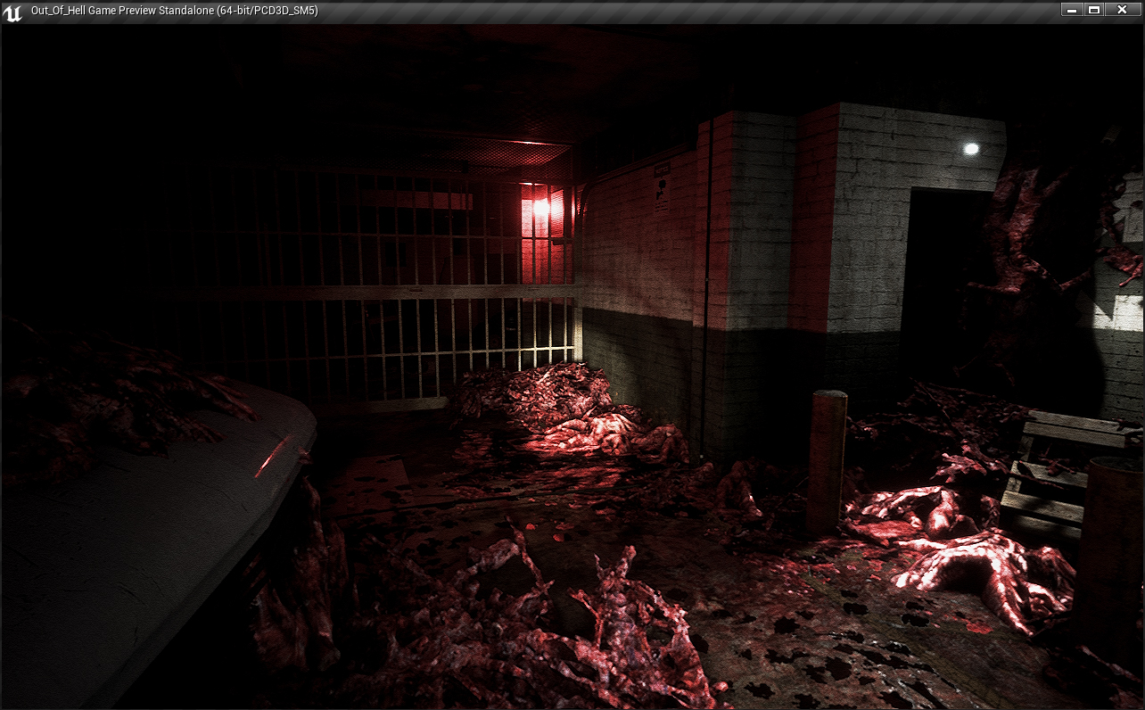The width and height of the screenshot is (1145, 710).
Task: Click the glowing red lamp behind the gate
Action: pyautogui.click(x=540, y=209)
